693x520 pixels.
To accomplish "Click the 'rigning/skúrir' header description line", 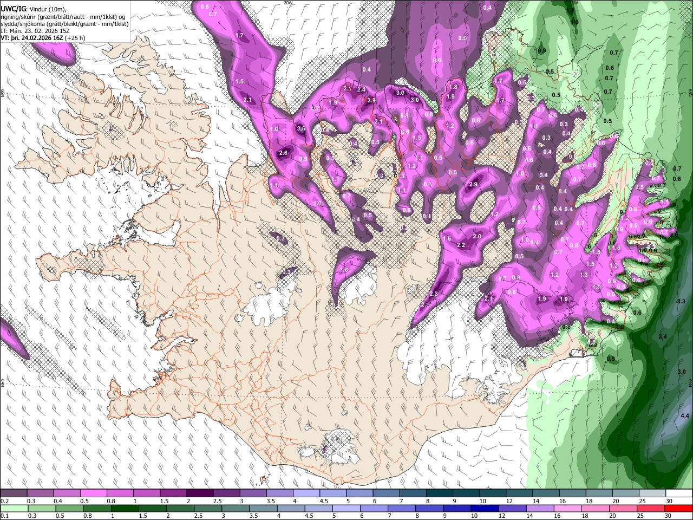I will coord(63,17).
